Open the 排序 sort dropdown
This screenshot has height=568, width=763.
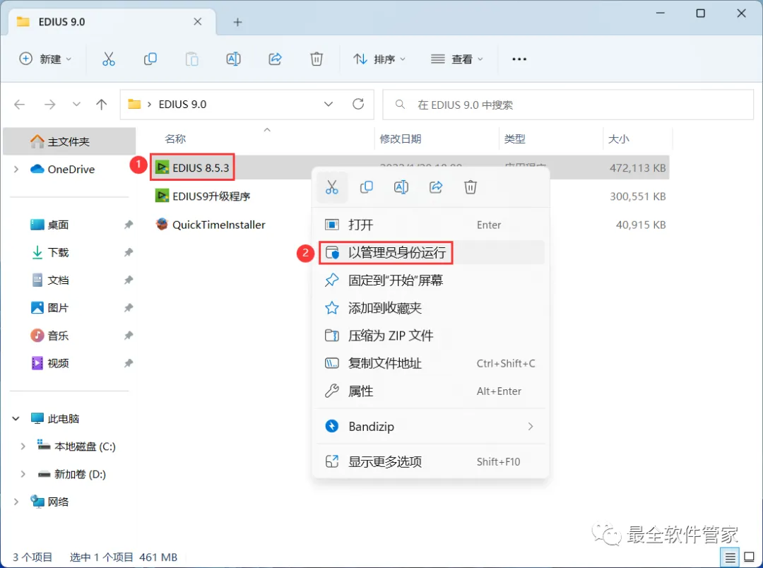point(379,59)
